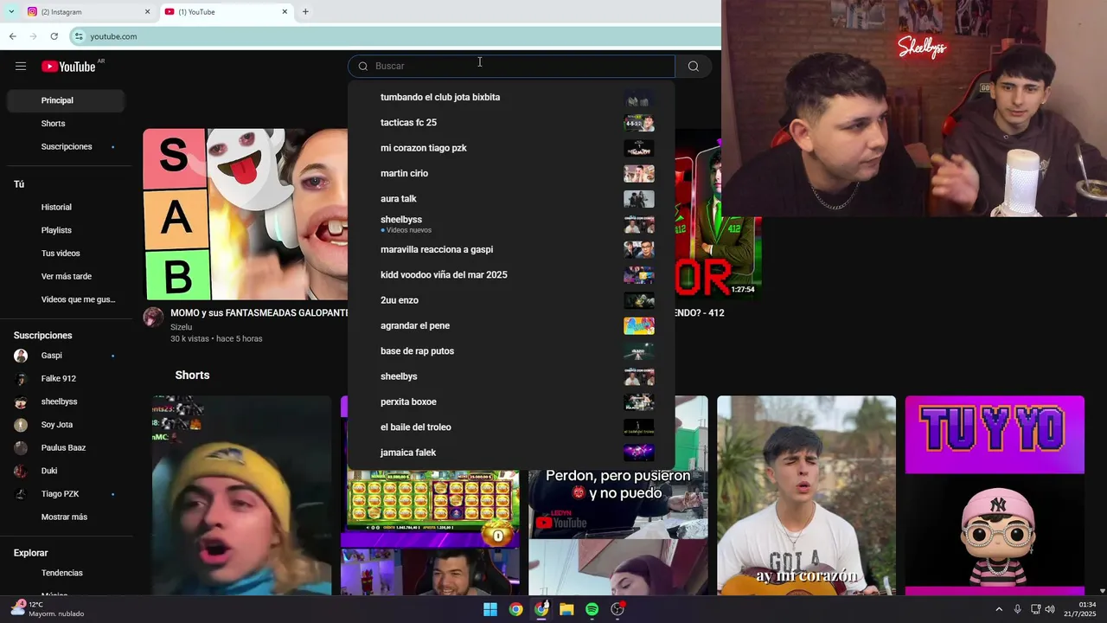This screenshot has height=623, width=1107.
Task: Click thumbnail beside 'tacticas fc 25' suggestion
Action: tap(639, 123)
